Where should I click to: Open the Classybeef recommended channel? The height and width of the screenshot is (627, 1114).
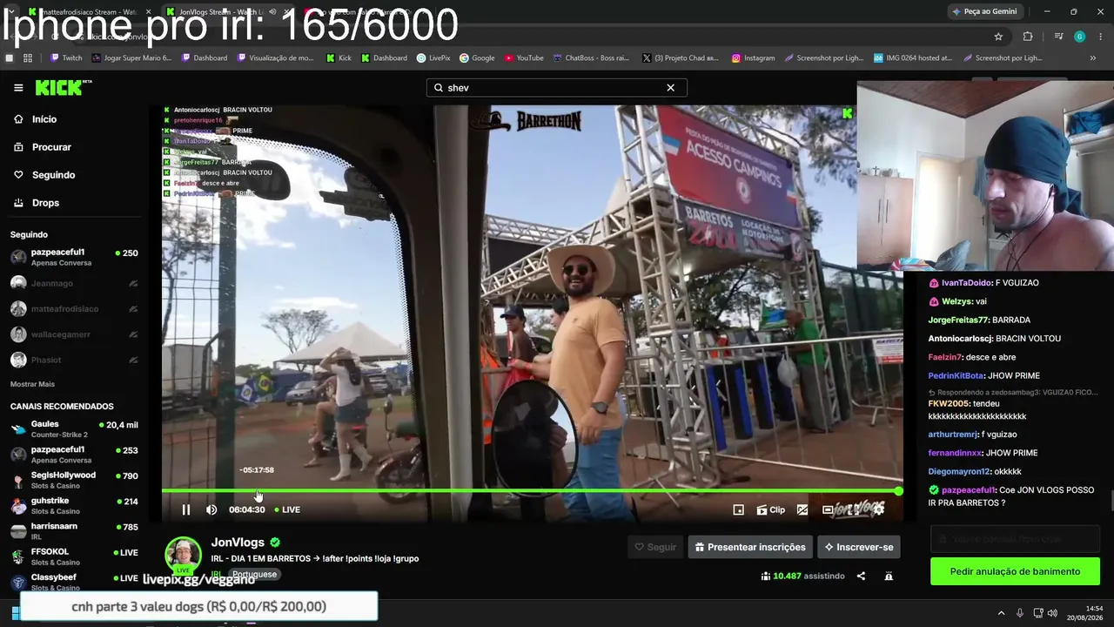pyautogui.click(x=74, y=582)
